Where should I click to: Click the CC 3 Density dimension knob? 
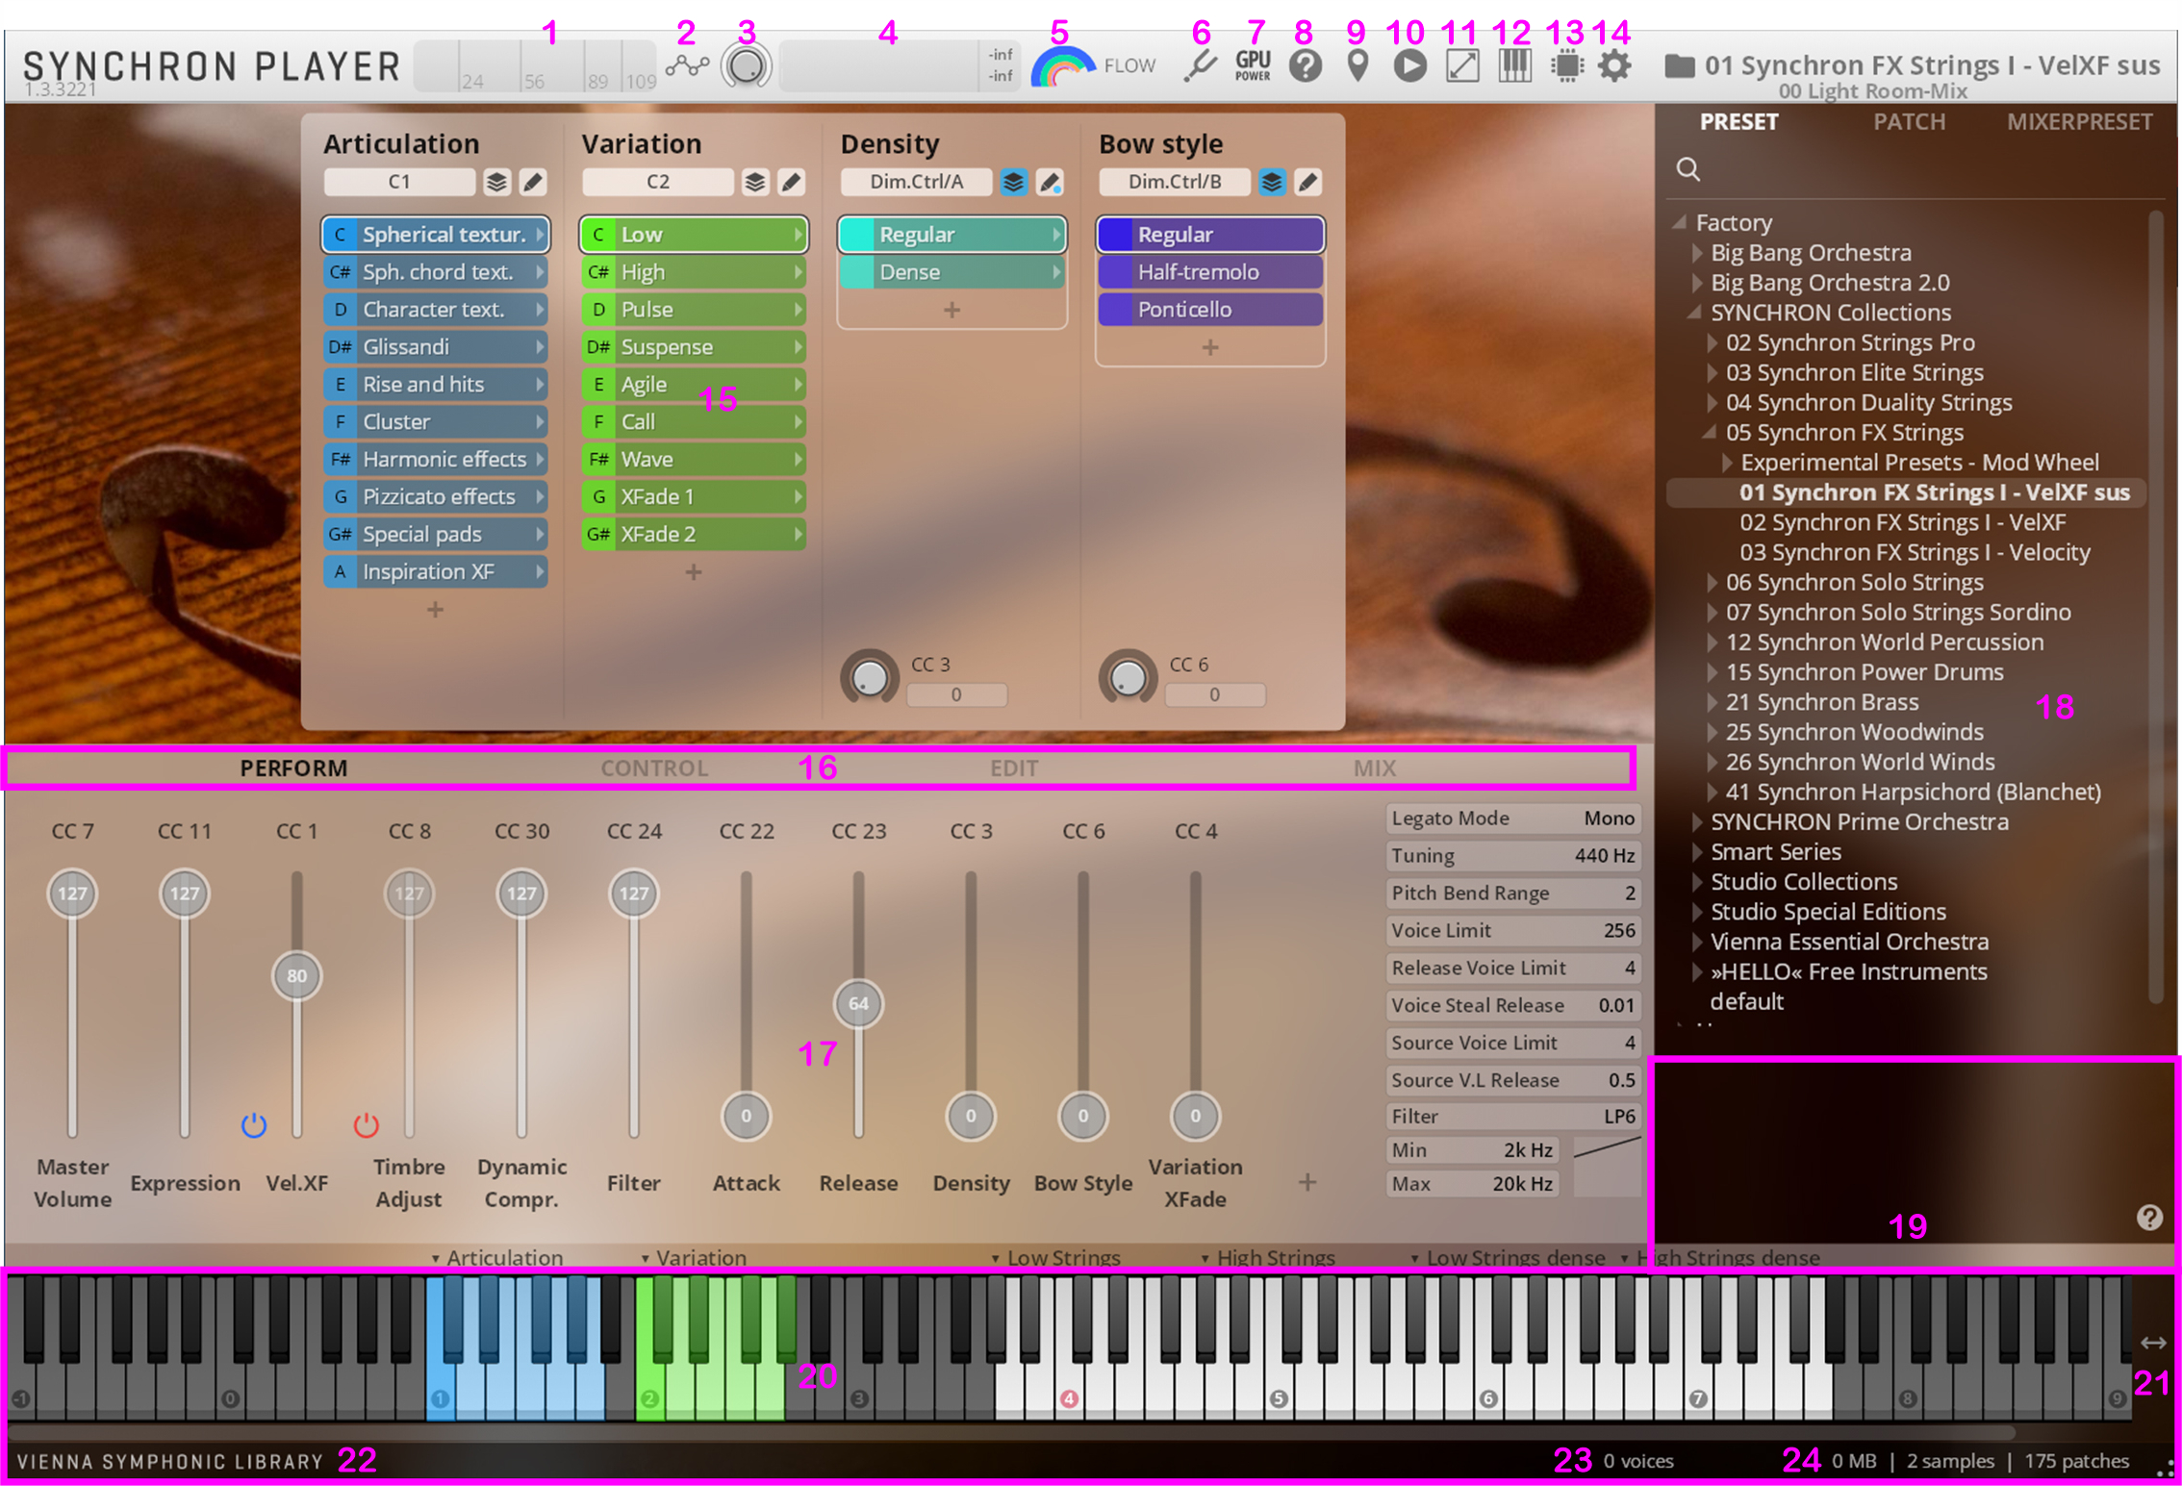point(870,678)
